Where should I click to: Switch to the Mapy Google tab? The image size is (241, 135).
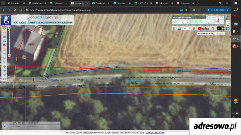click(x=16, y=3)
